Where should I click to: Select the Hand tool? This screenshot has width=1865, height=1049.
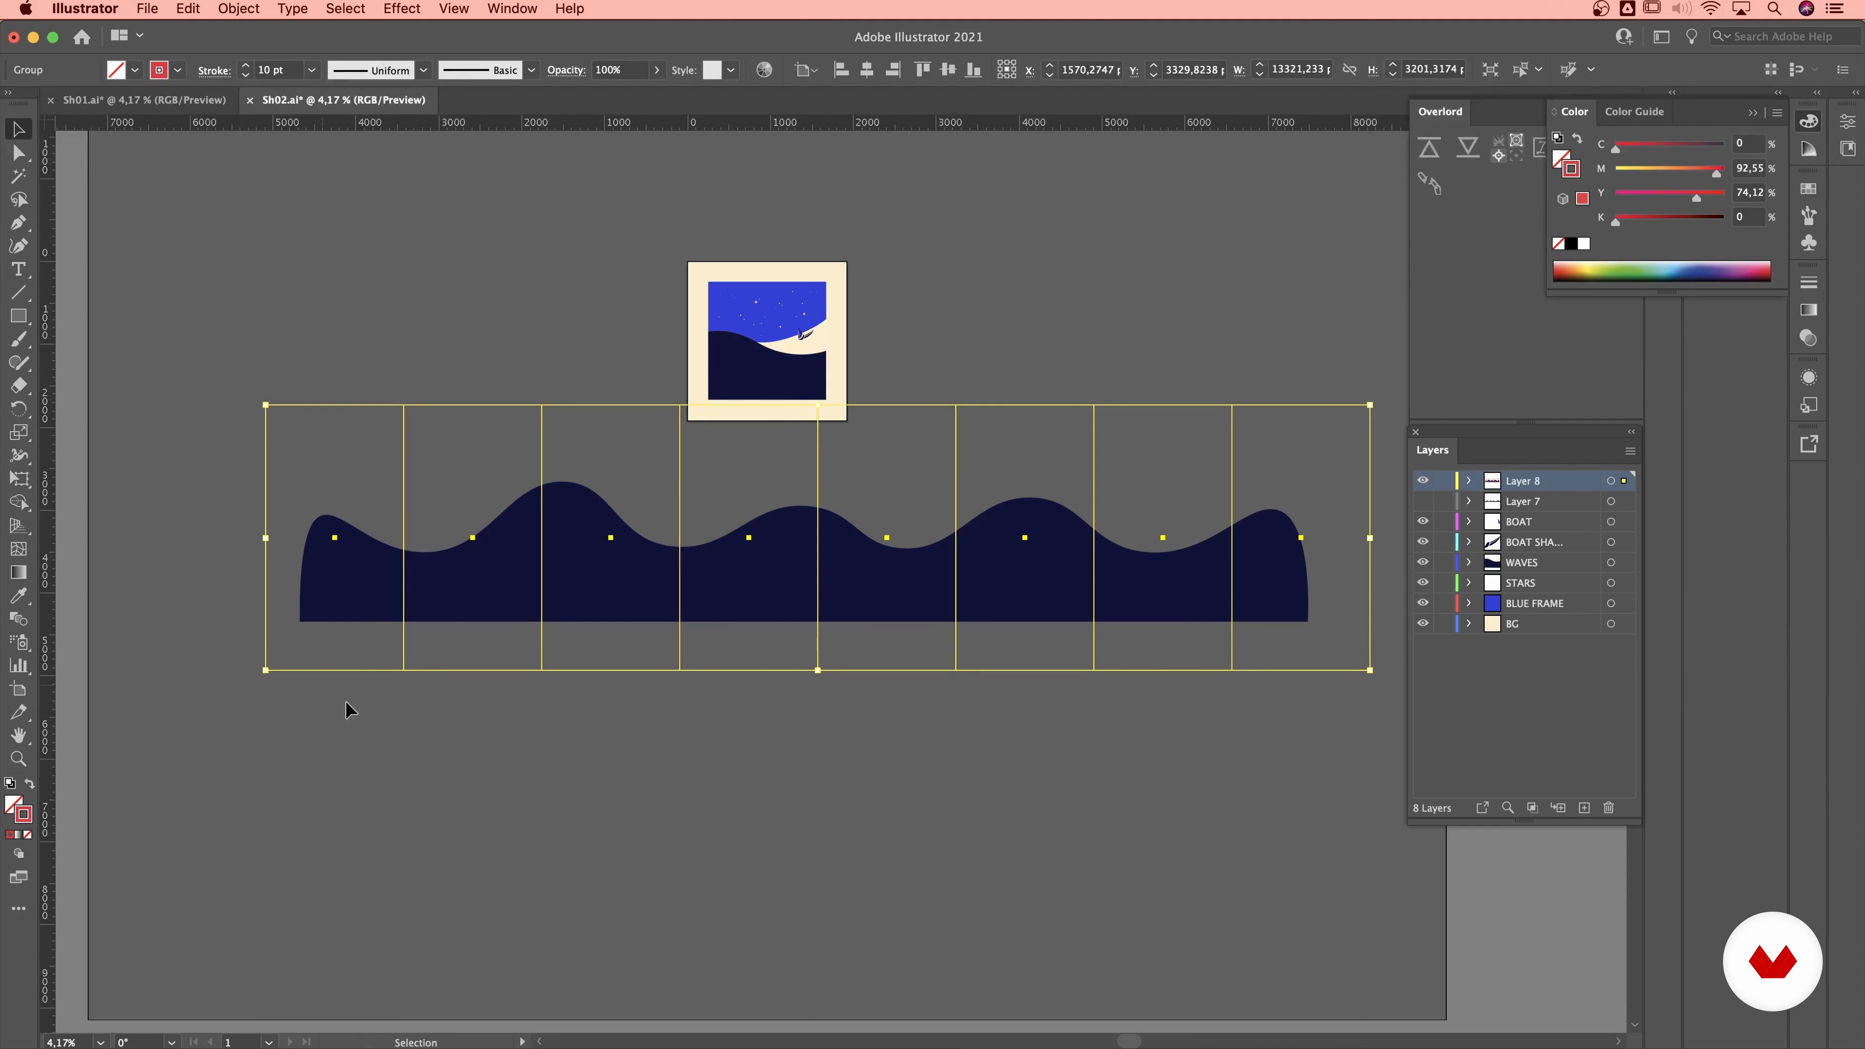19,735
